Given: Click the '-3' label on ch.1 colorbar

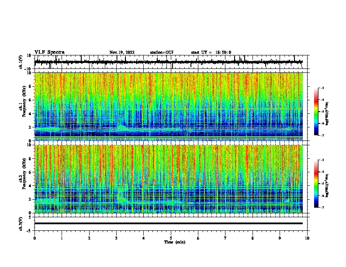Looking at the screenshot, I should tap(322, 88).
